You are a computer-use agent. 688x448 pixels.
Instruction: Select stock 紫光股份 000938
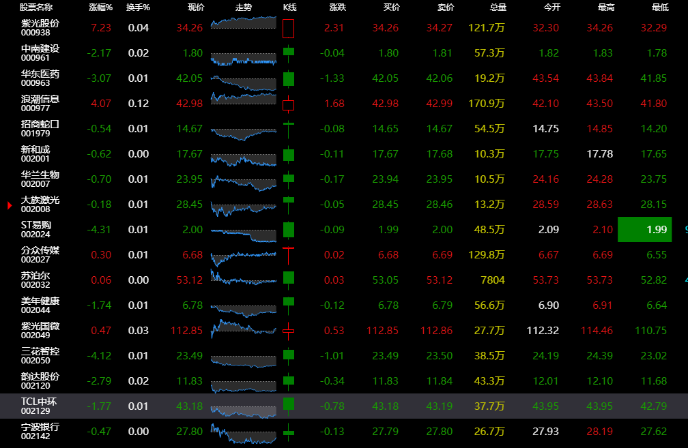click(40, 27)
